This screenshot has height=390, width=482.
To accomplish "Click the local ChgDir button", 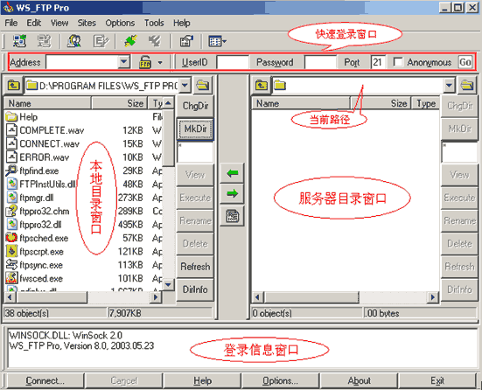I will tap(195, 106).
